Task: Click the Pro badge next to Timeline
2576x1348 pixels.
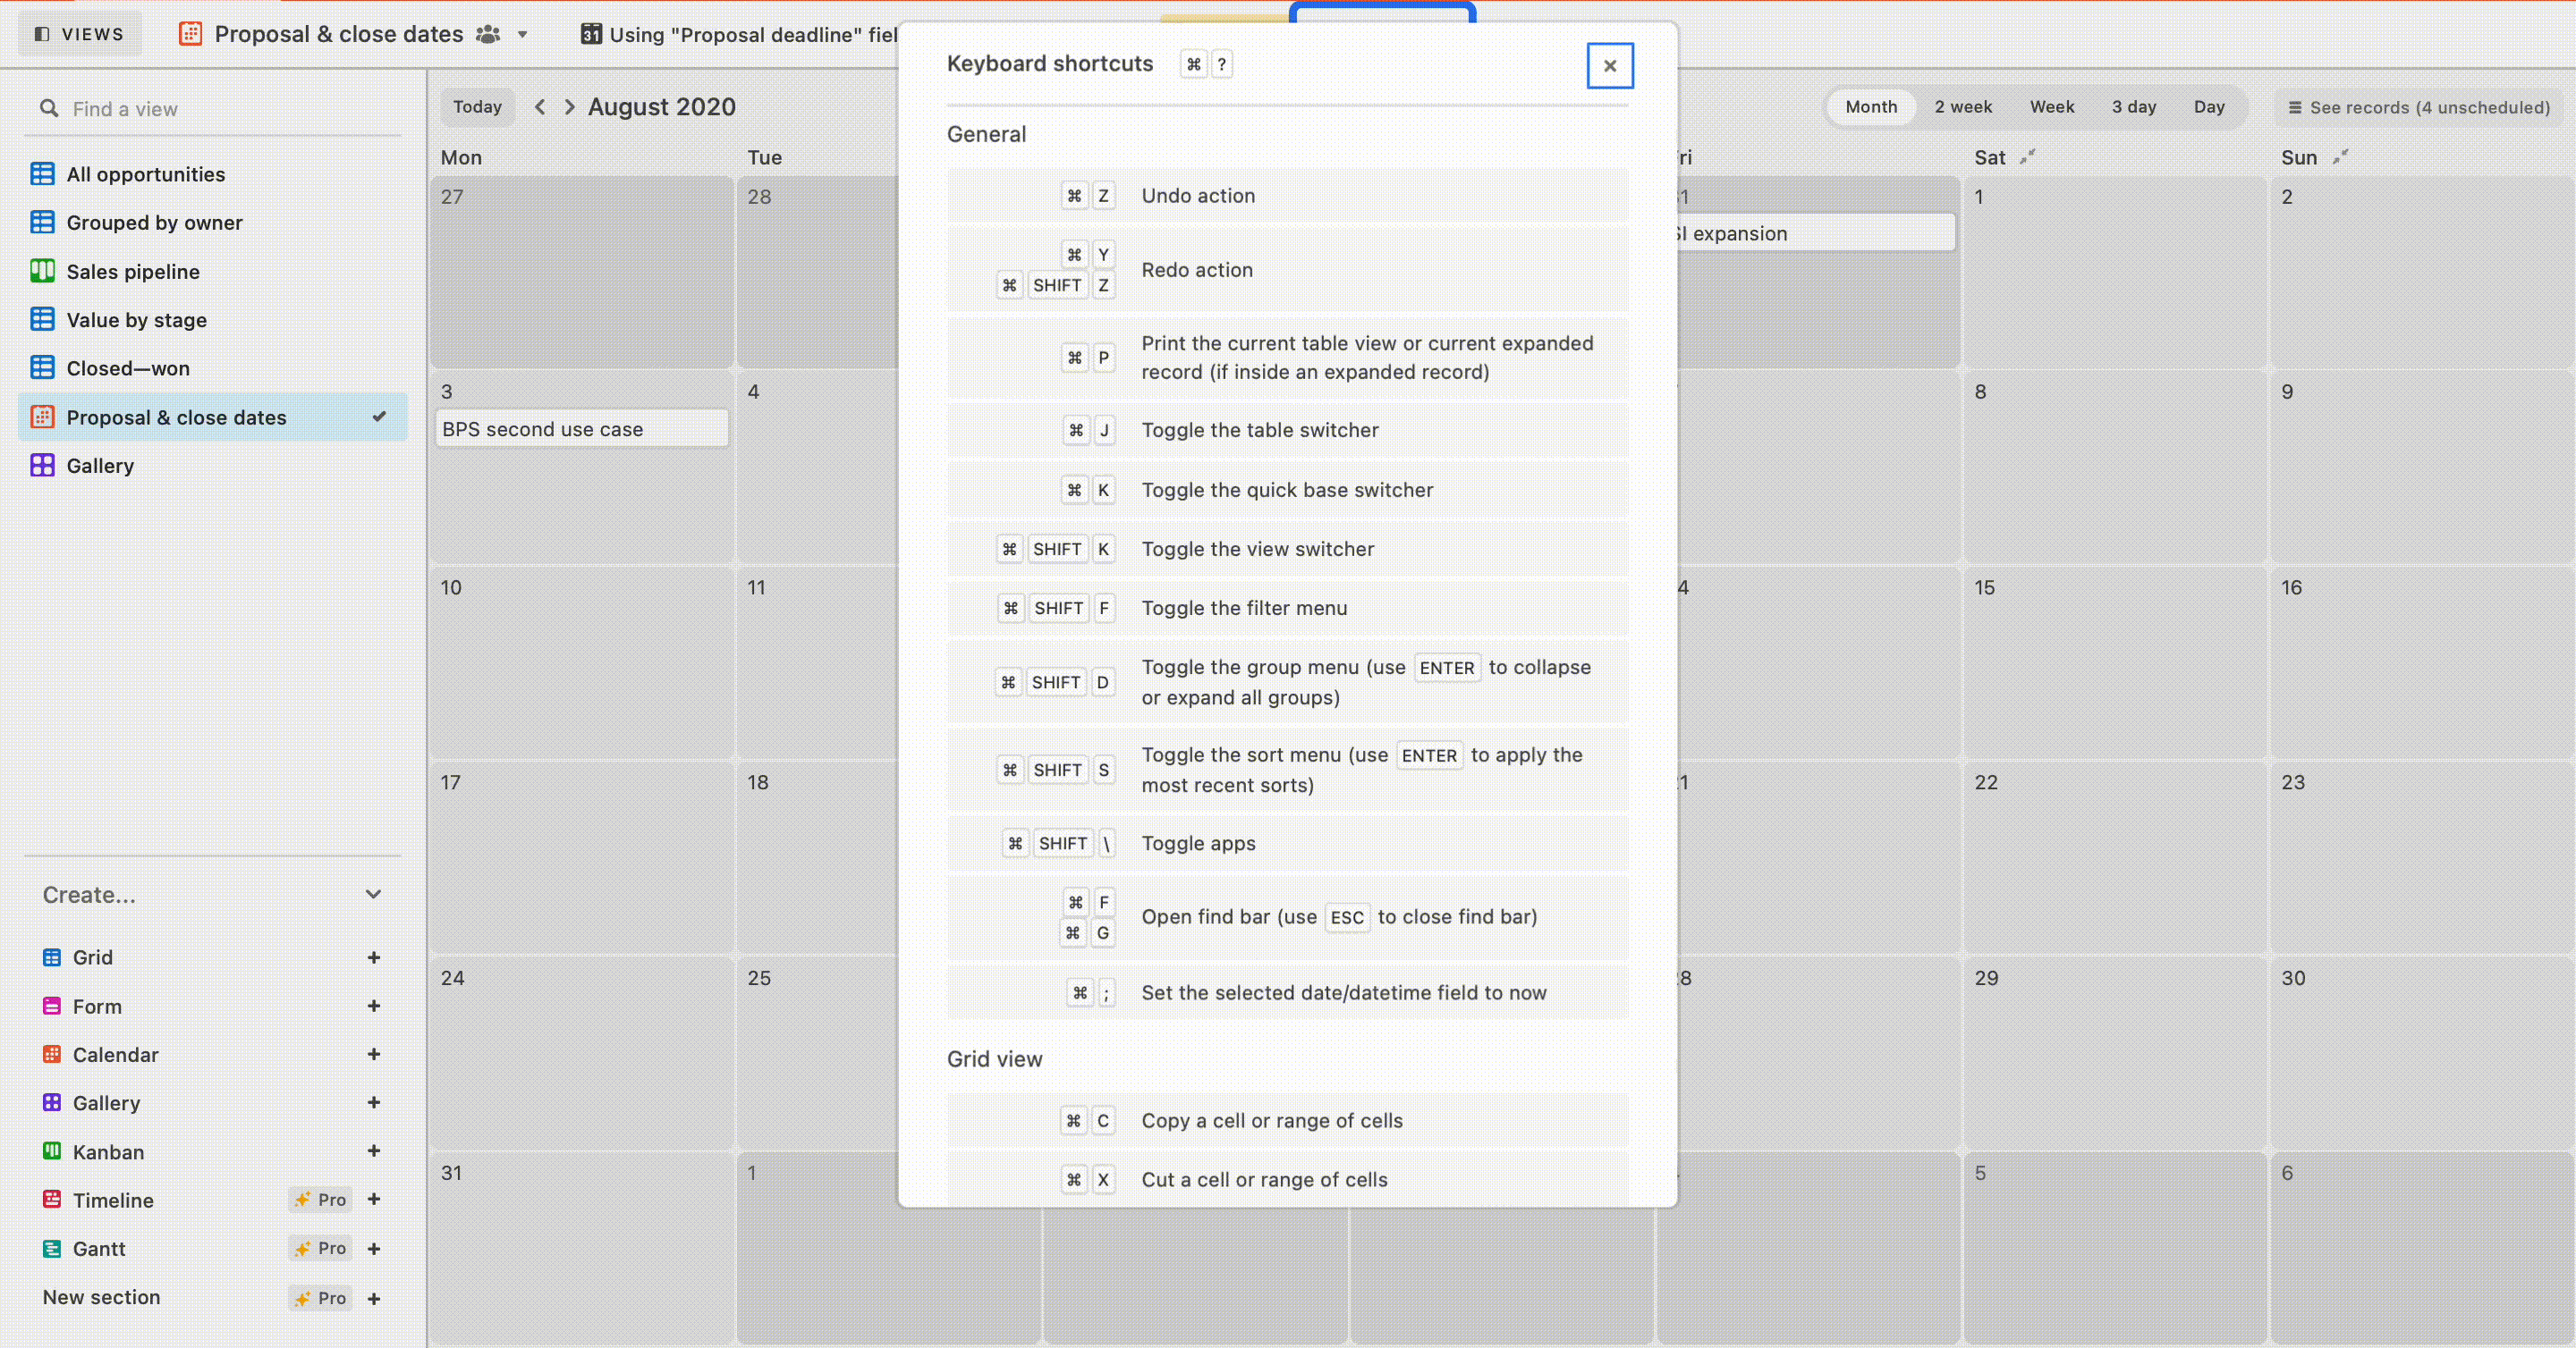Action: point(320,1199)
